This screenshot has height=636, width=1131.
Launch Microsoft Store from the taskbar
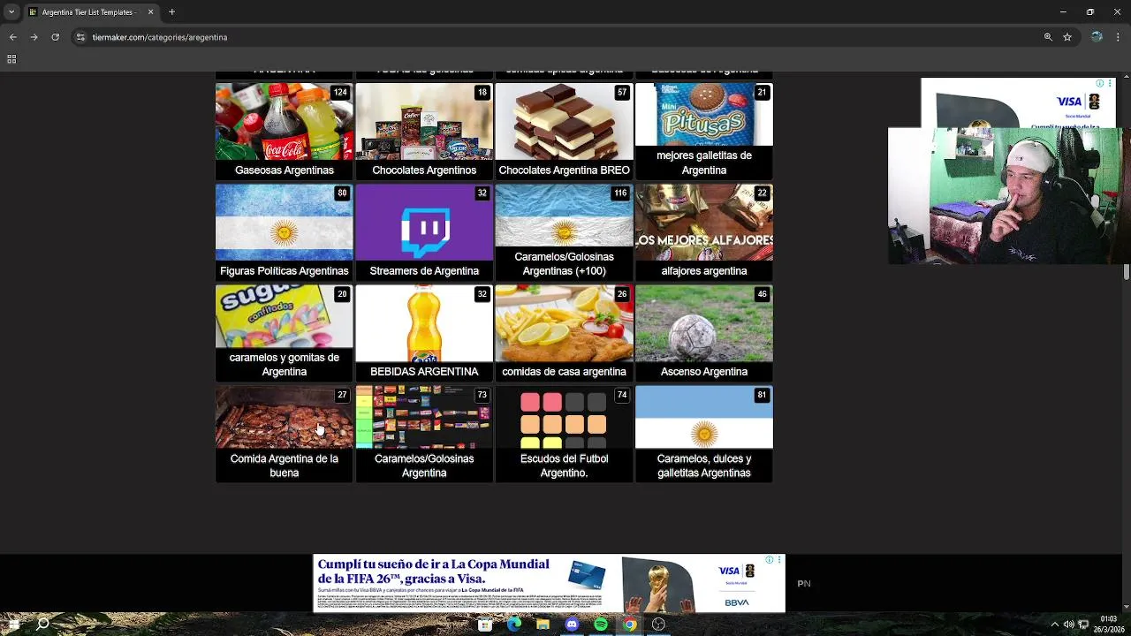click(485, 625)
